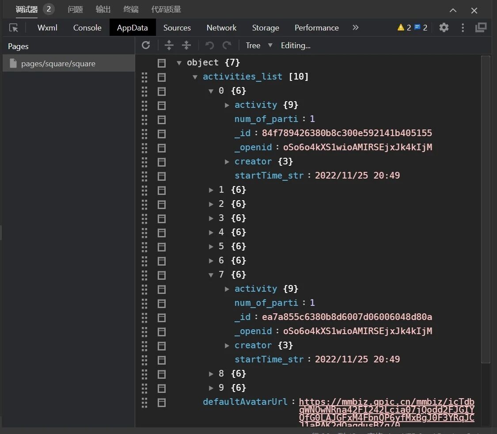Select pages/square/square in Pages list
The width and height of the screenshot is (497, 434).
[58, 64]
